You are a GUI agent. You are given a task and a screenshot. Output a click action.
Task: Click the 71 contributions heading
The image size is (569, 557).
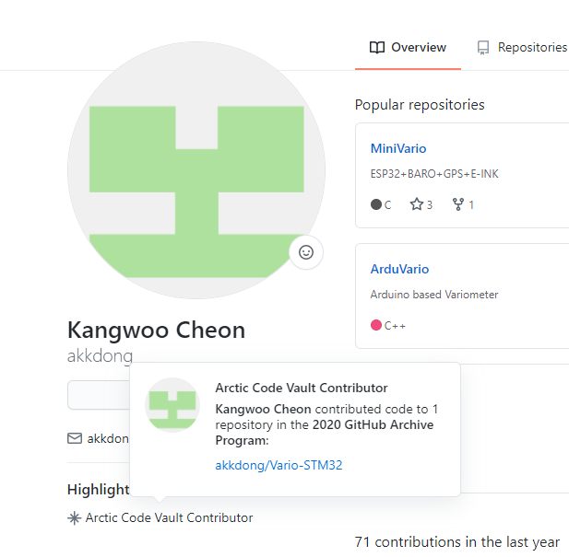coord(456,542)
